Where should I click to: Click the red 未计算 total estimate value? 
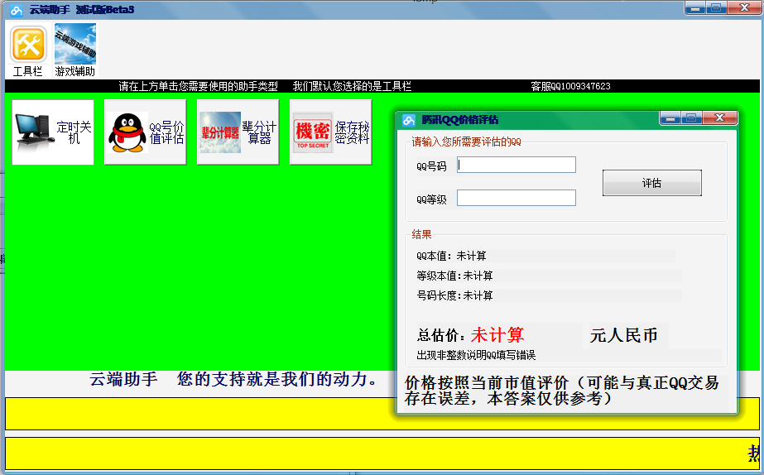(497, 335)
